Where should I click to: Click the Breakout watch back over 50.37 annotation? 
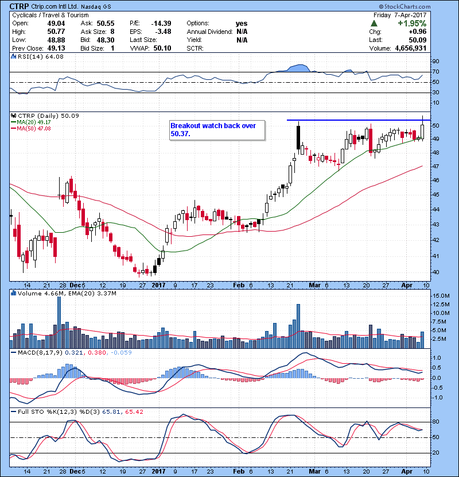[x=217, y=130]
